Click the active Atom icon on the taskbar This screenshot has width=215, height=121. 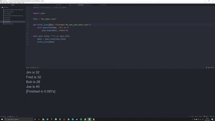click(89, 119)
